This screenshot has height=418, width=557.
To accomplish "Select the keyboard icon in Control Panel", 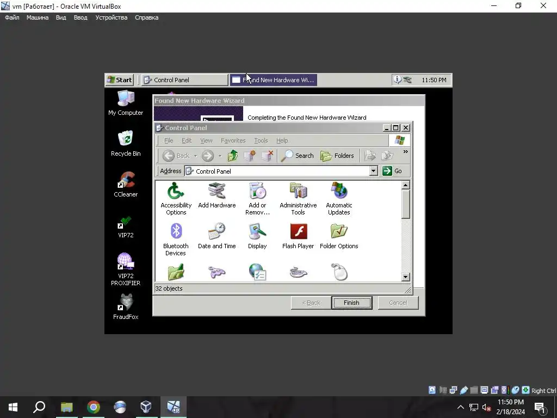I will click(299, 272).
